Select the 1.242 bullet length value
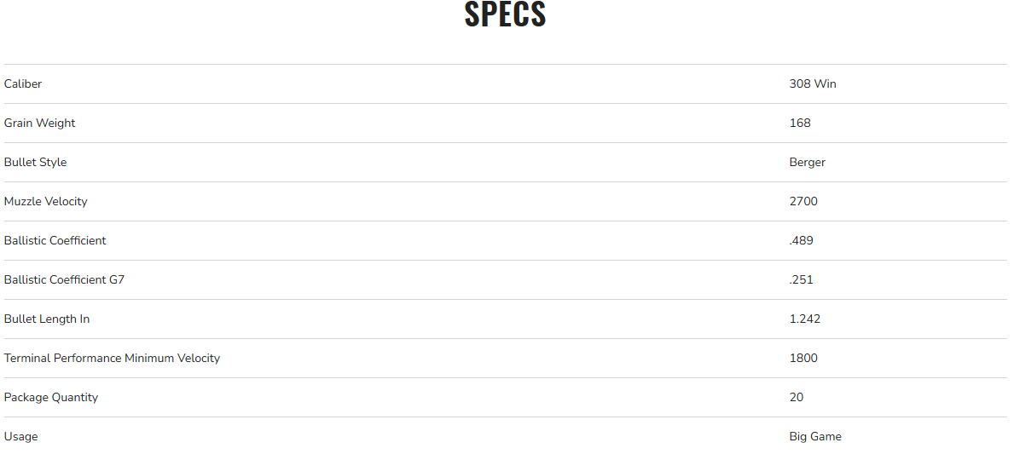Image resolution: width=1014 pixels, height=454 pixels. (805, 319)
